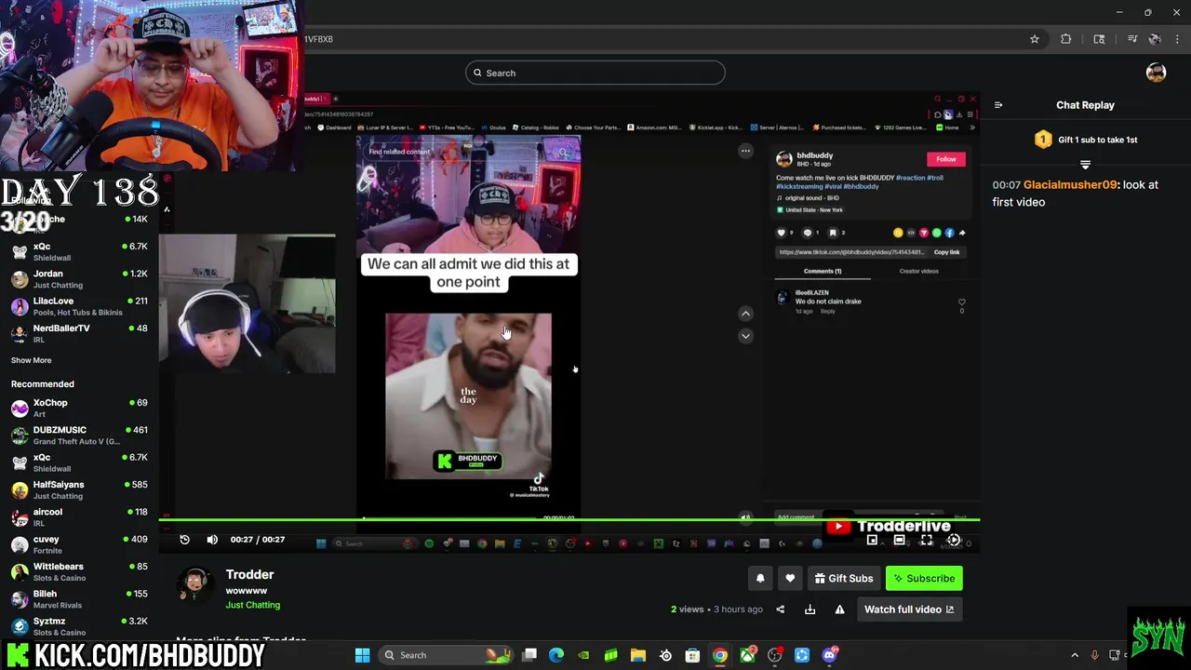Open Discord from the taskbar
The height and width of the screenshot is (670, 1191).
pos(829,655)
